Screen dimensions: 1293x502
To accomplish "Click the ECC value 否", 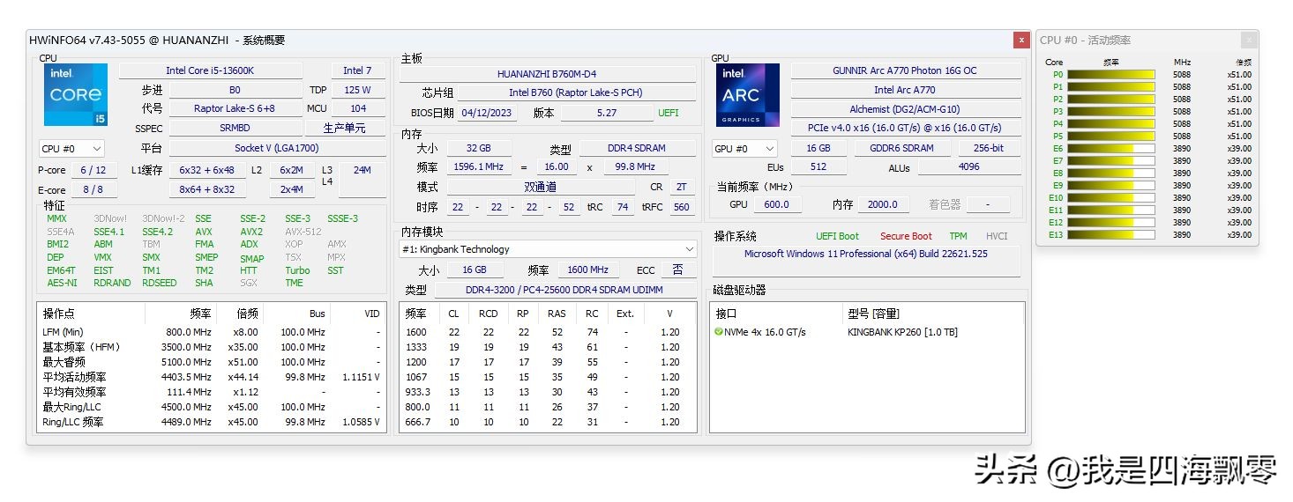I will pos(677,269).
